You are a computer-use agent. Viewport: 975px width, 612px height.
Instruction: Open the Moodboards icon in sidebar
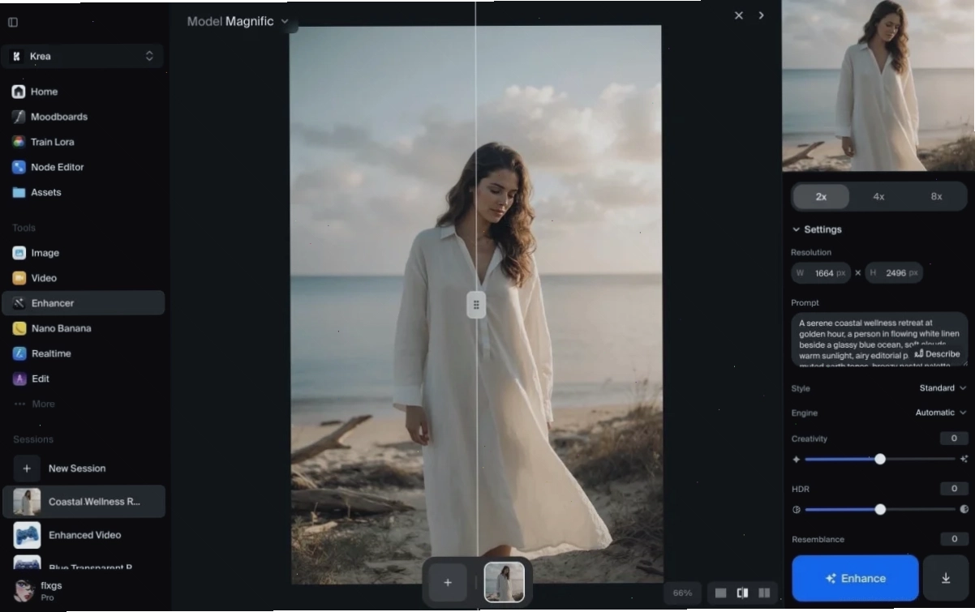pyautogui.click(x=19, y=117)
